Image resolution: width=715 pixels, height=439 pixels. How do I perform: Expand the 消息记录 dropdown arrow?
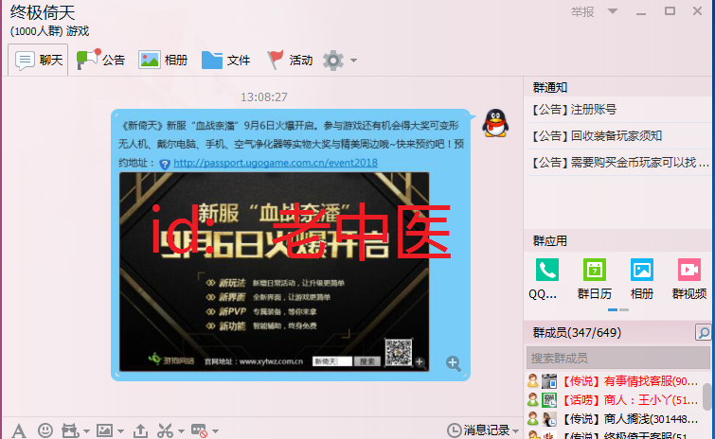tap(516, 430)
